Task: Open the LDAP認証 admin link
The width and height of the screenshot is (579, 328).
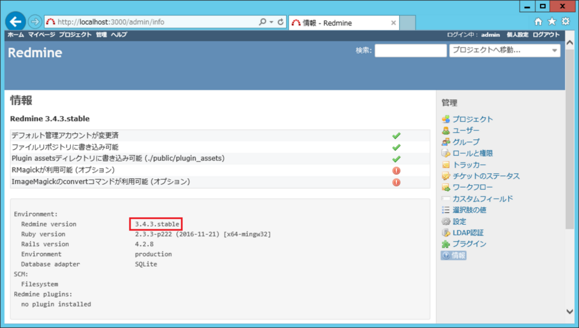Action: [468, 232]
